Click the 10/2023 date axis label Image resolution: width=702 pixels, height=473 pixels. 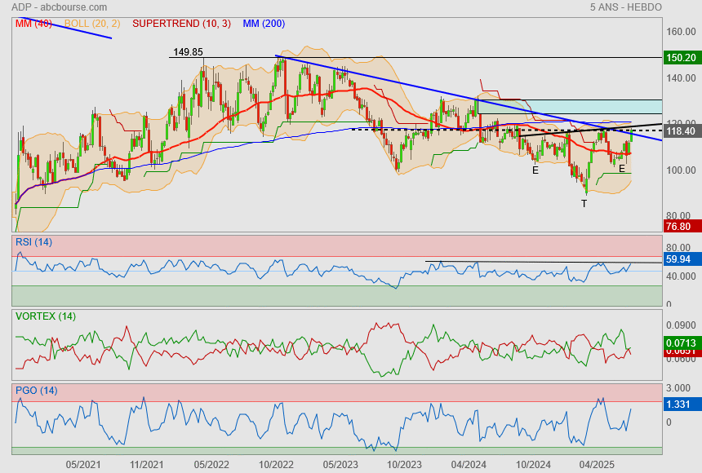404,465
